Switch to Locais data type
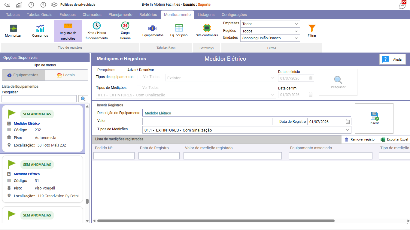Viewport: 410px width, 230px height. [67, 75]
